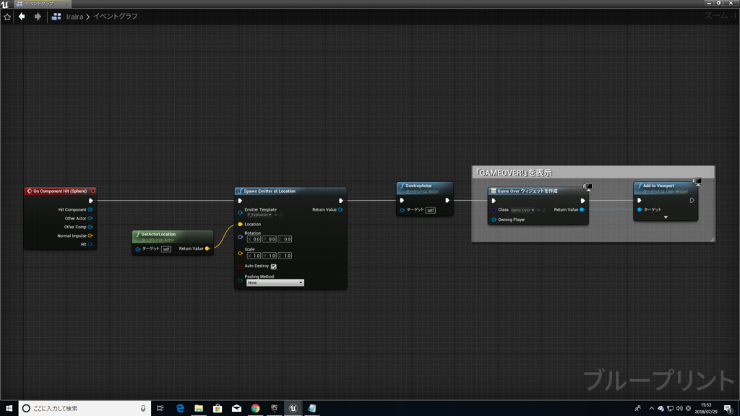
Task: Click Spawn Emitter exec input pin
Action: point(240,201)
